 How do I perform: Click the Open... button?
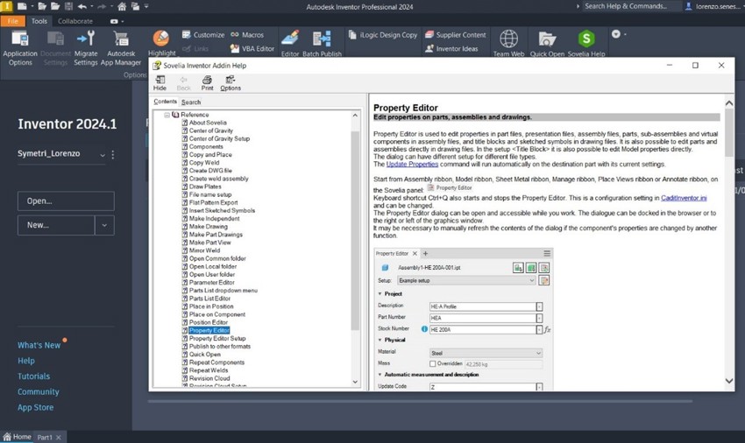66,200
